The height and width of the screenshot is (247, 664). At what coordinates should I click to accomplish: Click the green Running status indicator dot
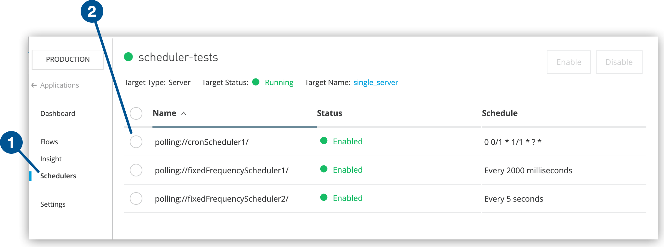pyautogui.click(x=256, y=82)
